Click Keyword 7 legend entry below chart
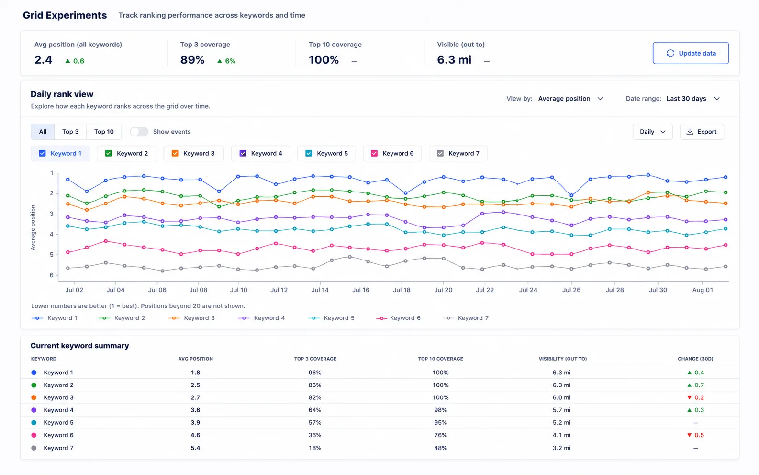This screenshot has height=475, width=759. pyautogui.click(x=466, y=318)
